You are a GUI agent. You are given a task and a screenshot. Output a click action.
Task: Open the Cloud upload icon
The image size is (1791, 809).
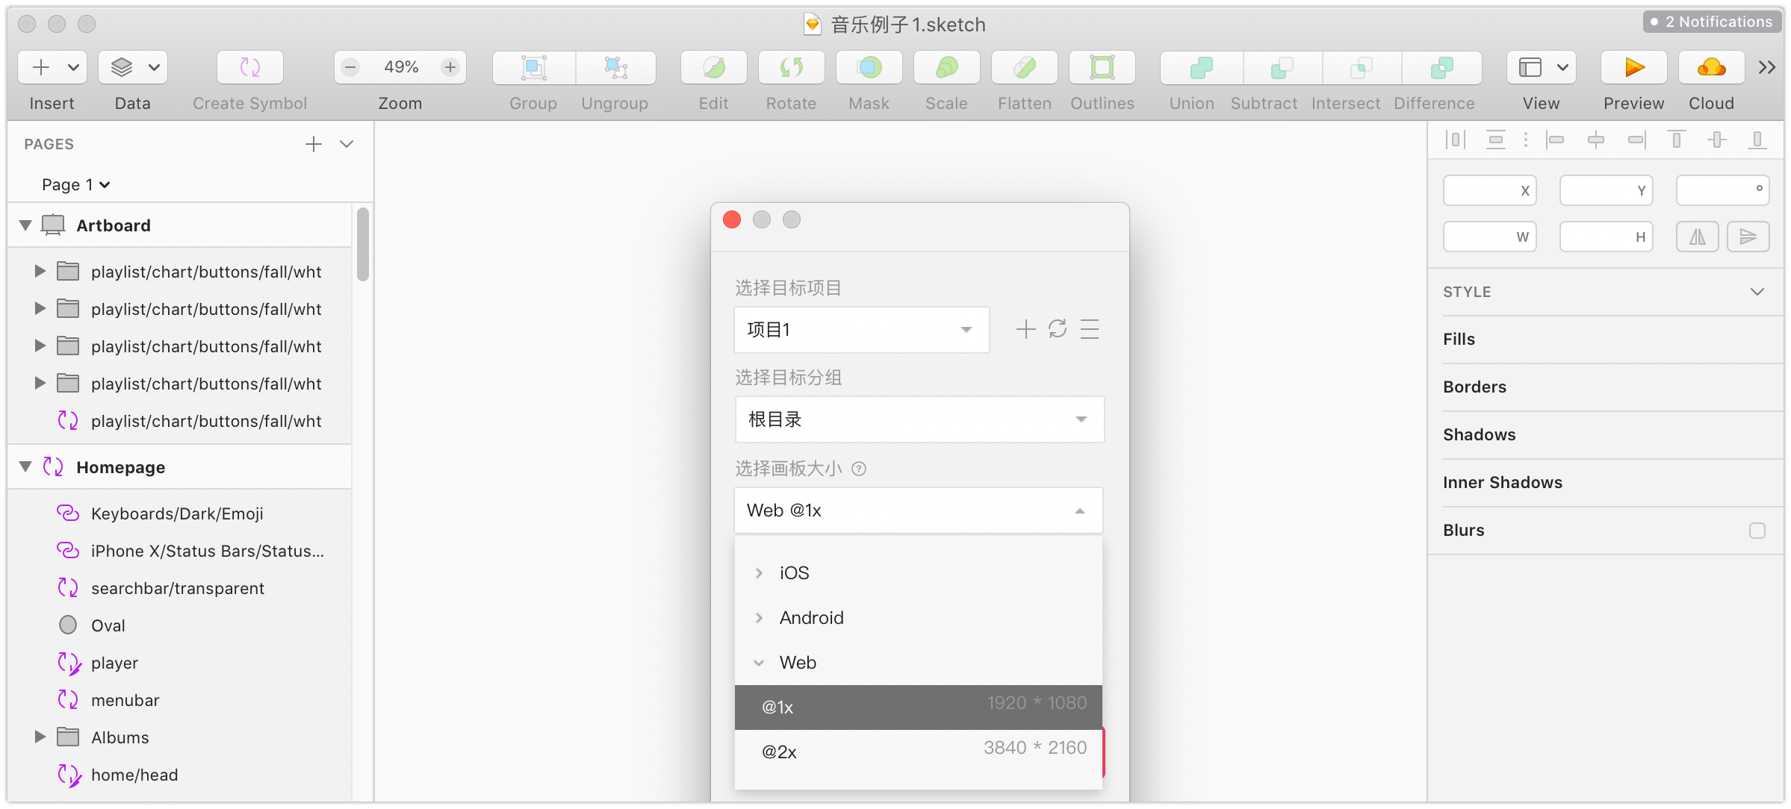(1711, 68)
